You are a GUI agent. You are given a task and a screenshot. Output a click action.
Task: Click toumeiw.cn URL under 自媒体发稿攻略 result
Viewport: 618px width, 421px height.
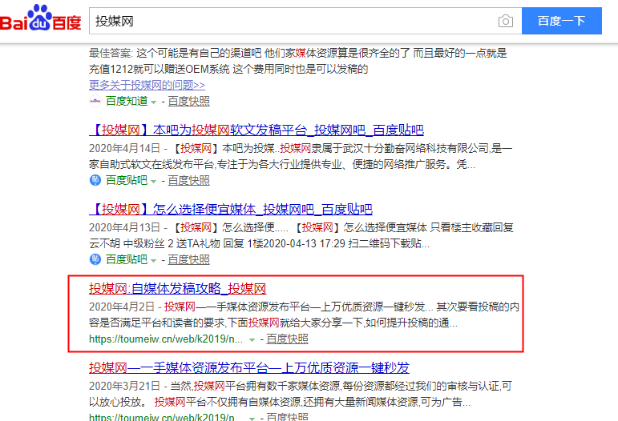pyautogui.click(x=166, y=339)
